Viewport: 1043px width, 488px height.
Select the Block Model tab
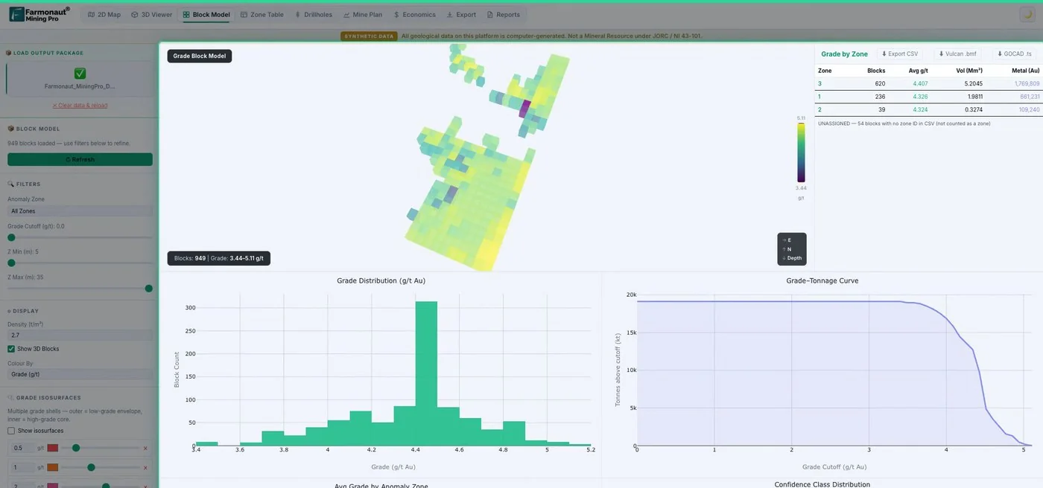[x=206, y=14]
